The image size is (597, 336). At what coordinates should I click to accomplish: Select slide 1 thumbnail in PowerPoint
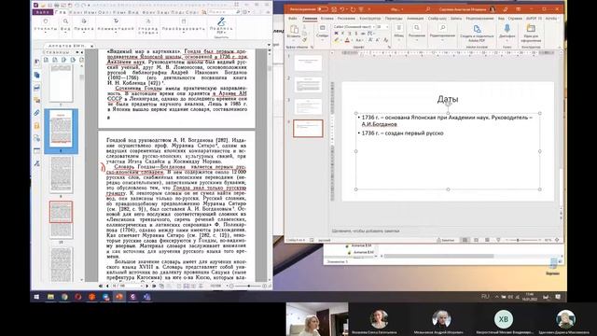point(308,63)
